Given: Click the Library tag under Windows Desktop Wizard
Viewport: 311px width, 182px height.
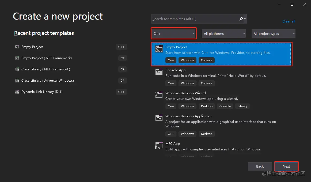Looking at the screenshot, I should pos(242,106).
